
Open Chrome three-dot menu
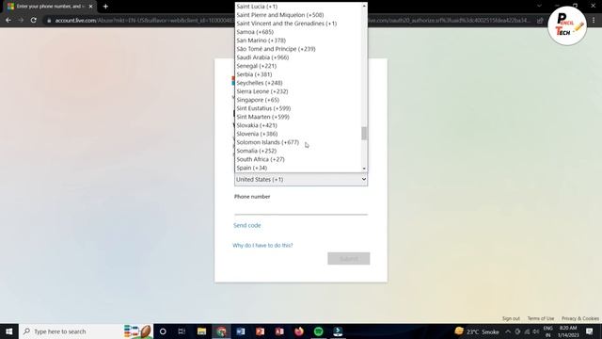point(594,21)
